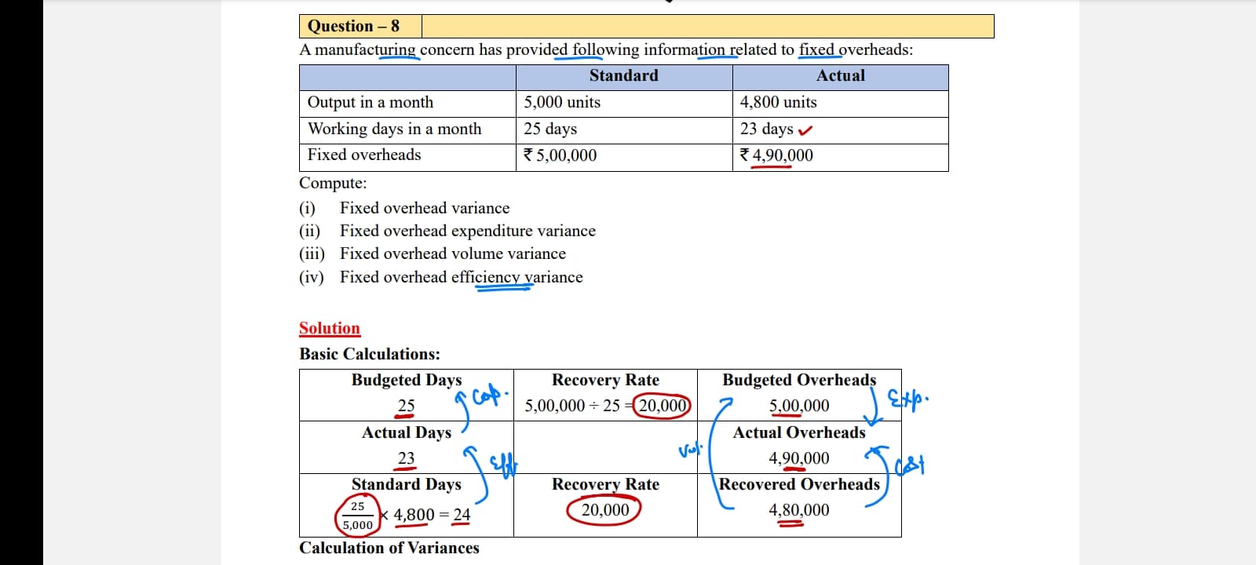Click "4,90,000" under Actual Overheads
1256x565 pixels.
point(799,458)
